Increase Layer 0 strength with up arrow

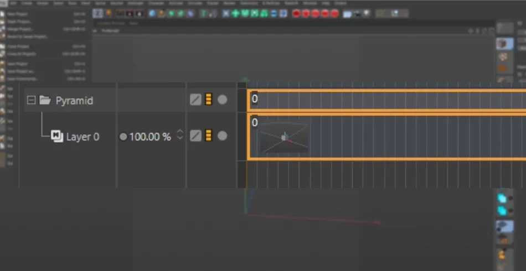tap(180, 132)
